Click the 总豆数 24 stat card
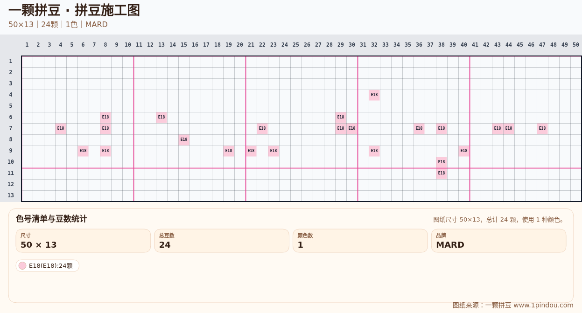The image size is (582, 313). 222,241
